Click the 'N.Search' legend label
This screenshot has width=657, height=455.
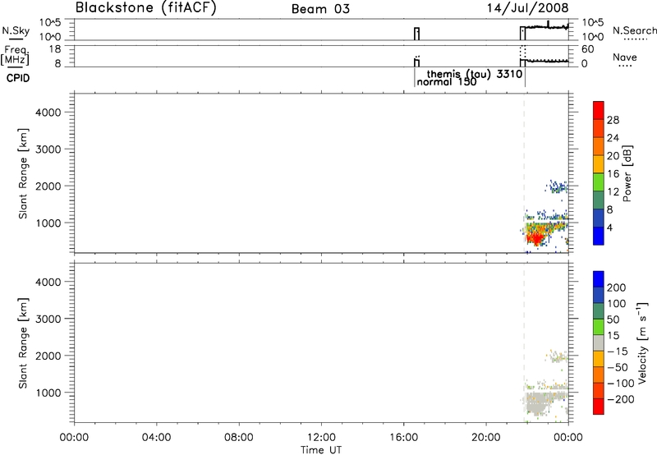click(635, 30)
